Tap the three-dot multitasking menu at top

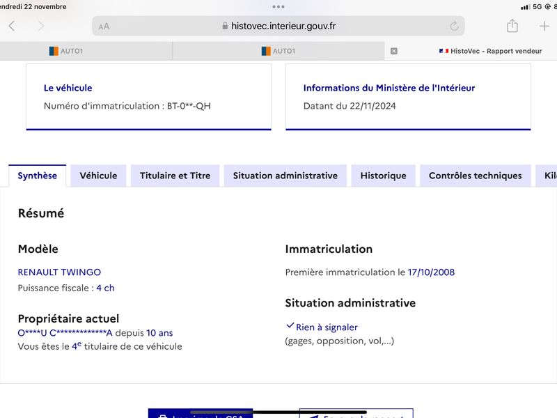278,7
